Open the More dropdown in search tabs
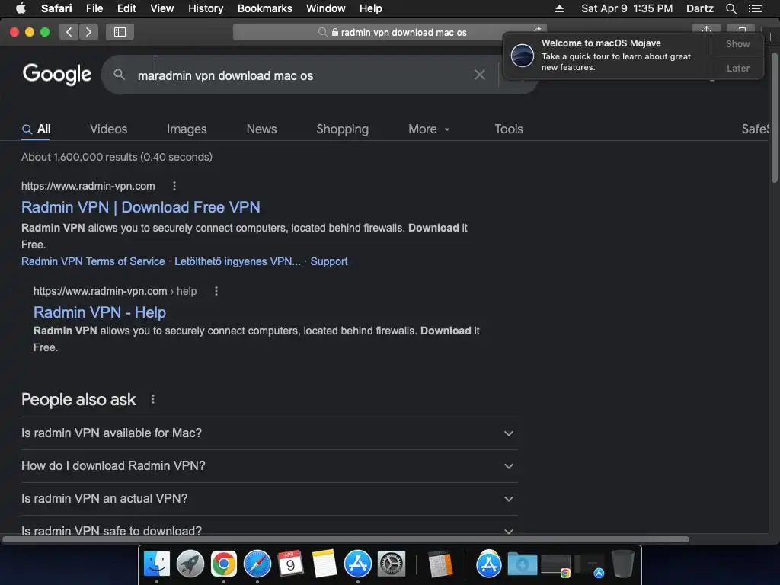The width and height of the screenshot is (780, 585). [x=429, y=129]
